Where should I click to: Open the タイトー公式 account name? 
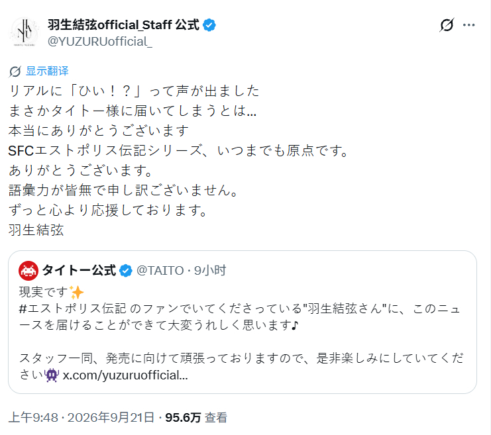[79, 270]
